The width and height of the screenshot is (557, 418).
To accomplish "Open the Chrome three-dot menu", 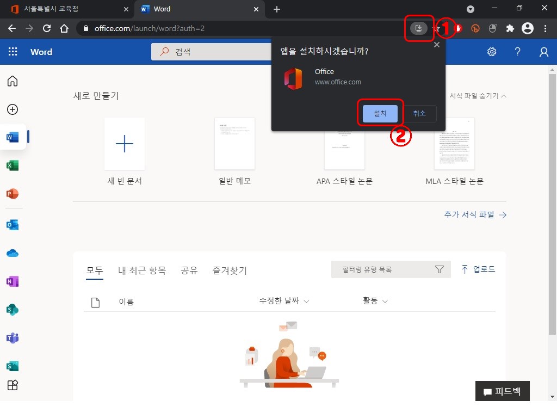I will pos(545,28).
